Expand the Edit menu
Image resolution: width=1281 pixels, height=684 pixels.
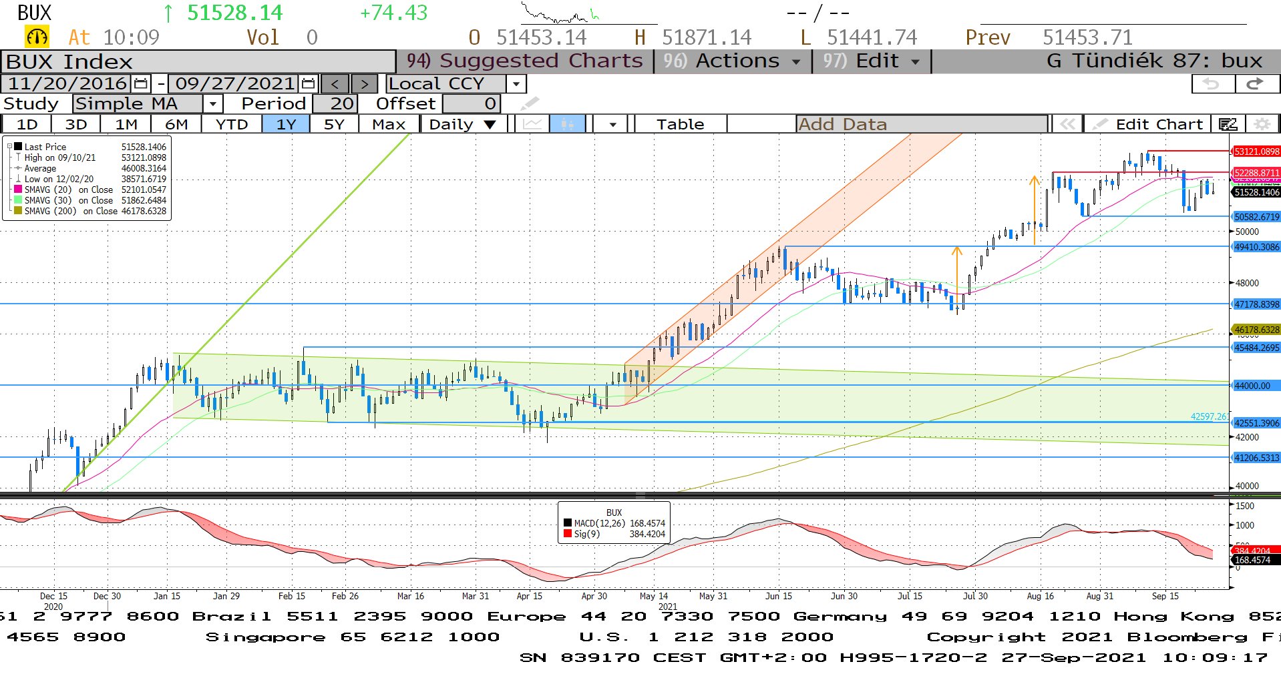pyautogui.click(x=872, y=61)
